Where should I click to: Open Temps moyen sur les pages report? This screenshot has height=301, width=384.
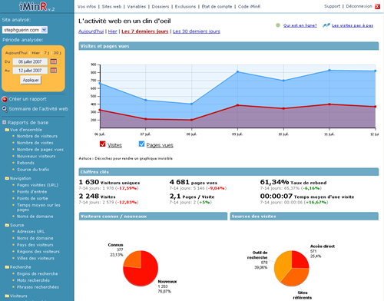(x=38, y=207)
